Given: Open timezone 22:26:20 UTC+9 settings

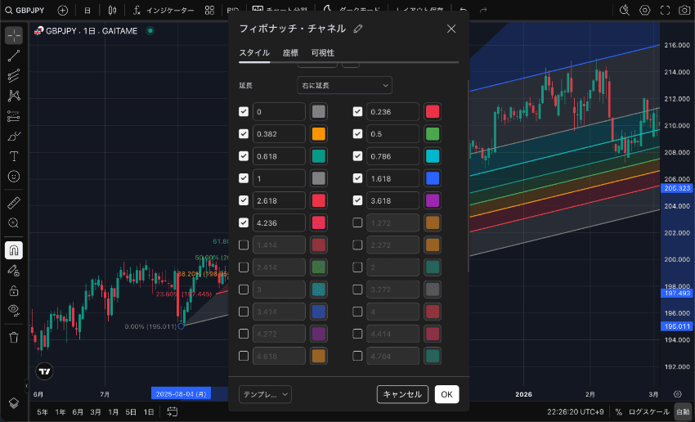Looking at the screenshot, I should point(576,412).
